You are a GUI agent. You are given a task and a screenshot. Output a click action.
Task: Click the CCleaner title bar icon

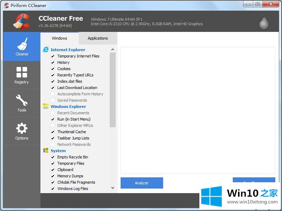point(6,5)
